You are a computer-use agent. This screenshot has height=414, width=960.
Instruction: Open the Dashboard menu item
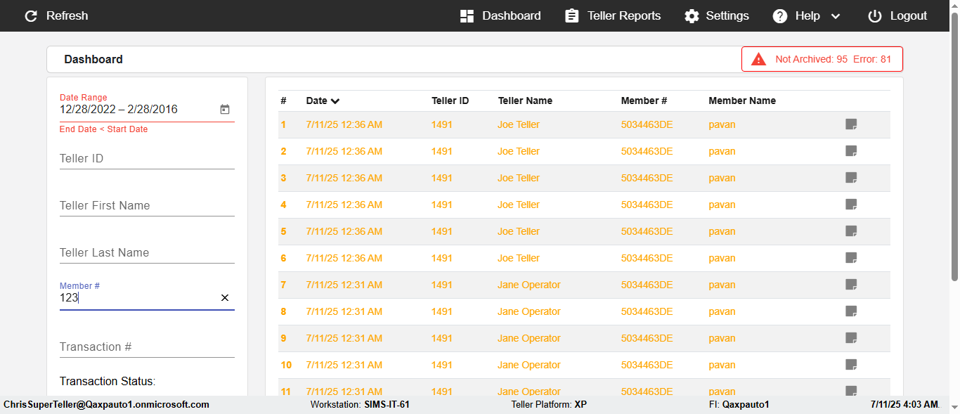click(500, 16)
